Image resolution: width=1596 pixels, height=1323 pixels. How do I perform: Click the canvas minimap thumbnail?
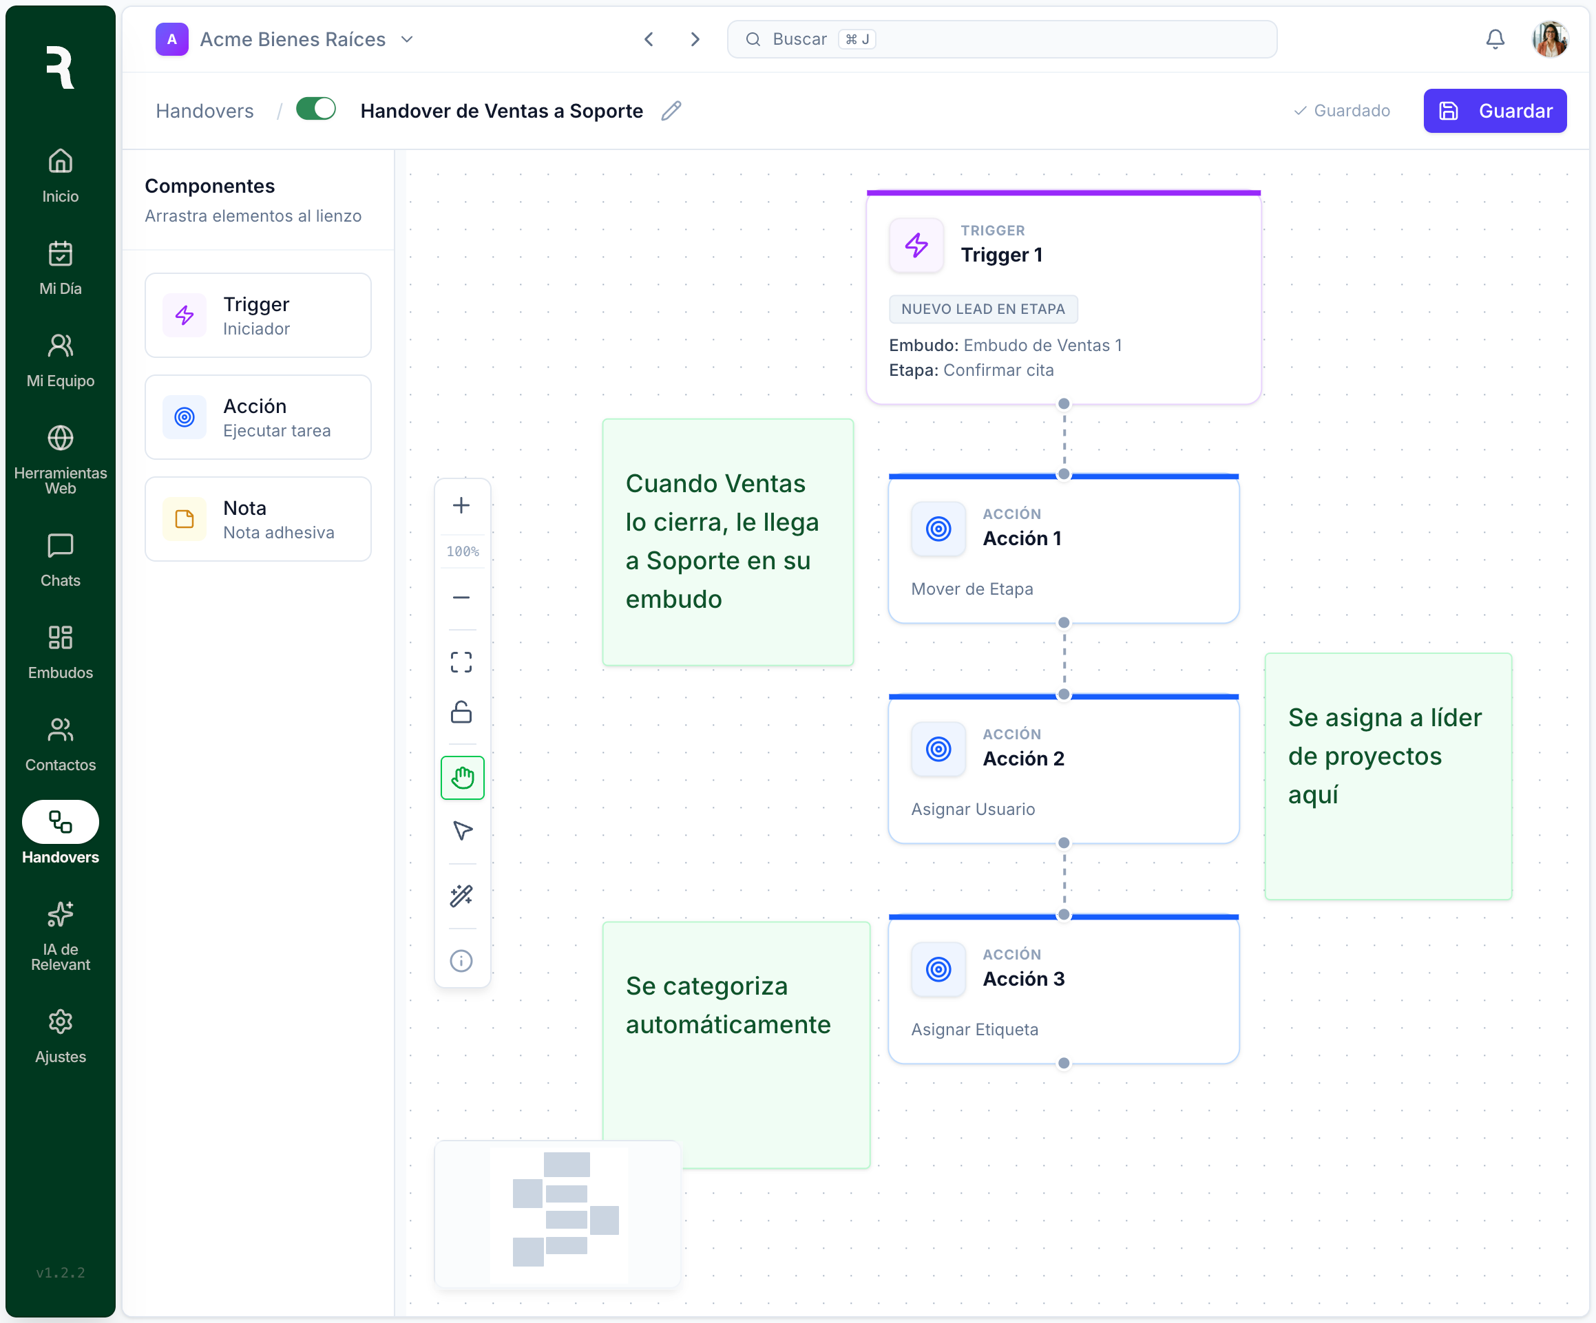558,1214
